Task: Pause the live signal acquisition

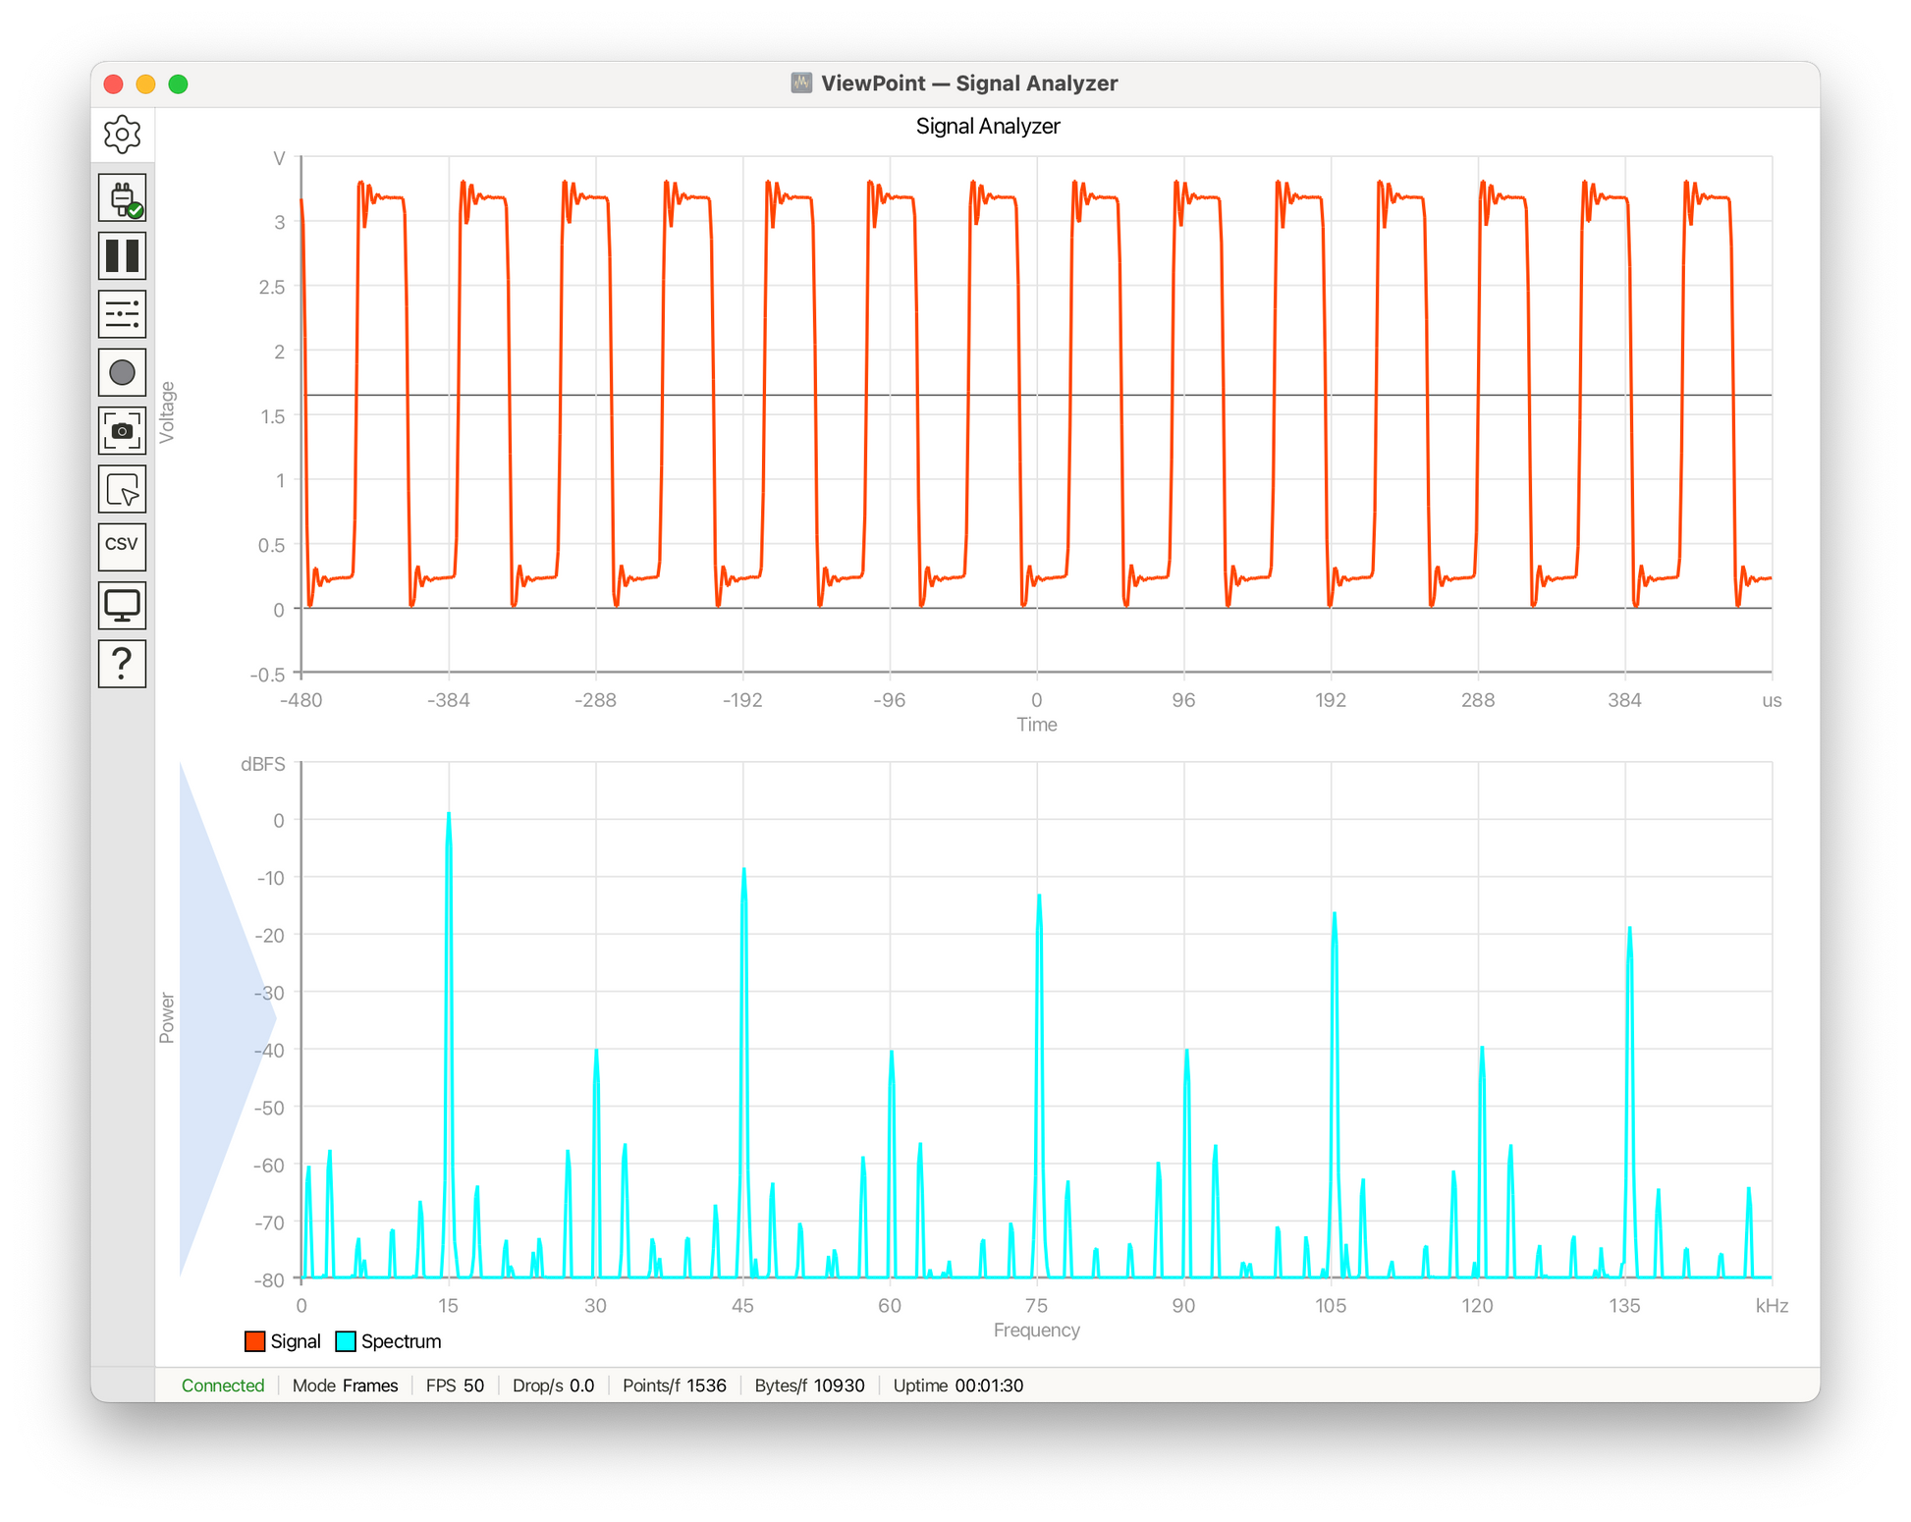Action: (122, 256)
